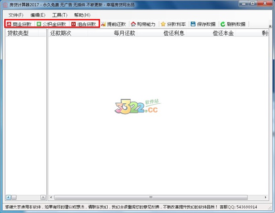275x213 pixels.
Task: Expand the toolbar overflow arrow
Action: 270,26
